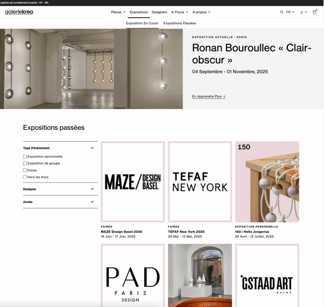324x307 pixels.
Task: Open the shopping bag cart icon
Action: tap(314, 12)
